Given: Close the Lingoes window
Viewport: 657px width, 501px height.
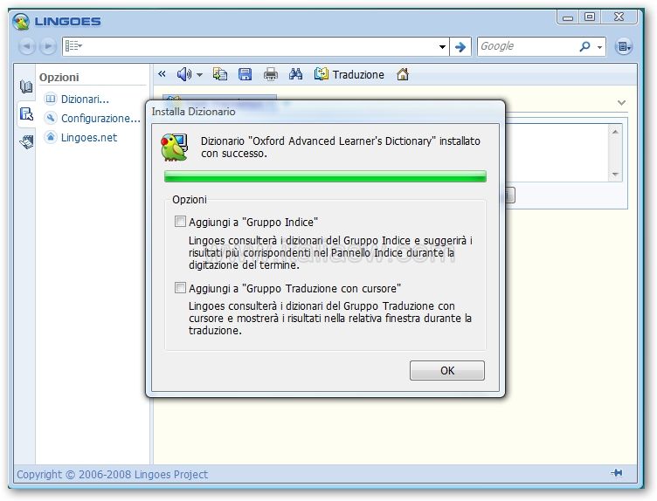Looking at the screenshot, I should [x=619, y=17].
